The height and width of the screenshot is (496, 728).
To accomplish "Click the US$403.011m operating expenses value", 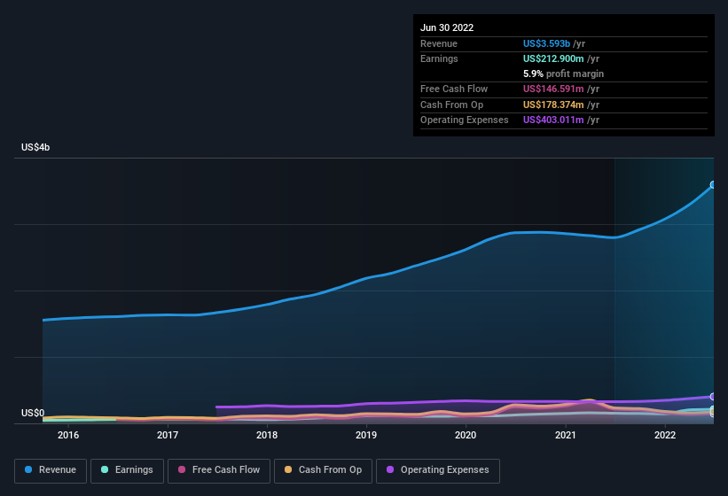I will [553, 120].
